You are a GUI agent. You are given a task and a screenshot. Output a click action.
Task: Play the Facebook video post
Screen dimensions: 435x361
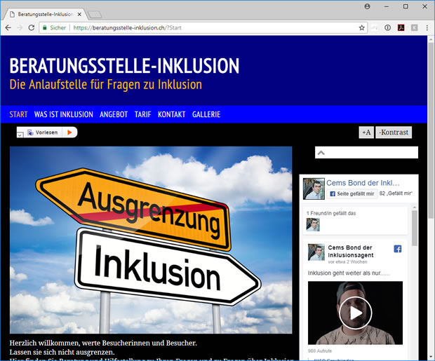pyautogui.click(x=355, y=313)
